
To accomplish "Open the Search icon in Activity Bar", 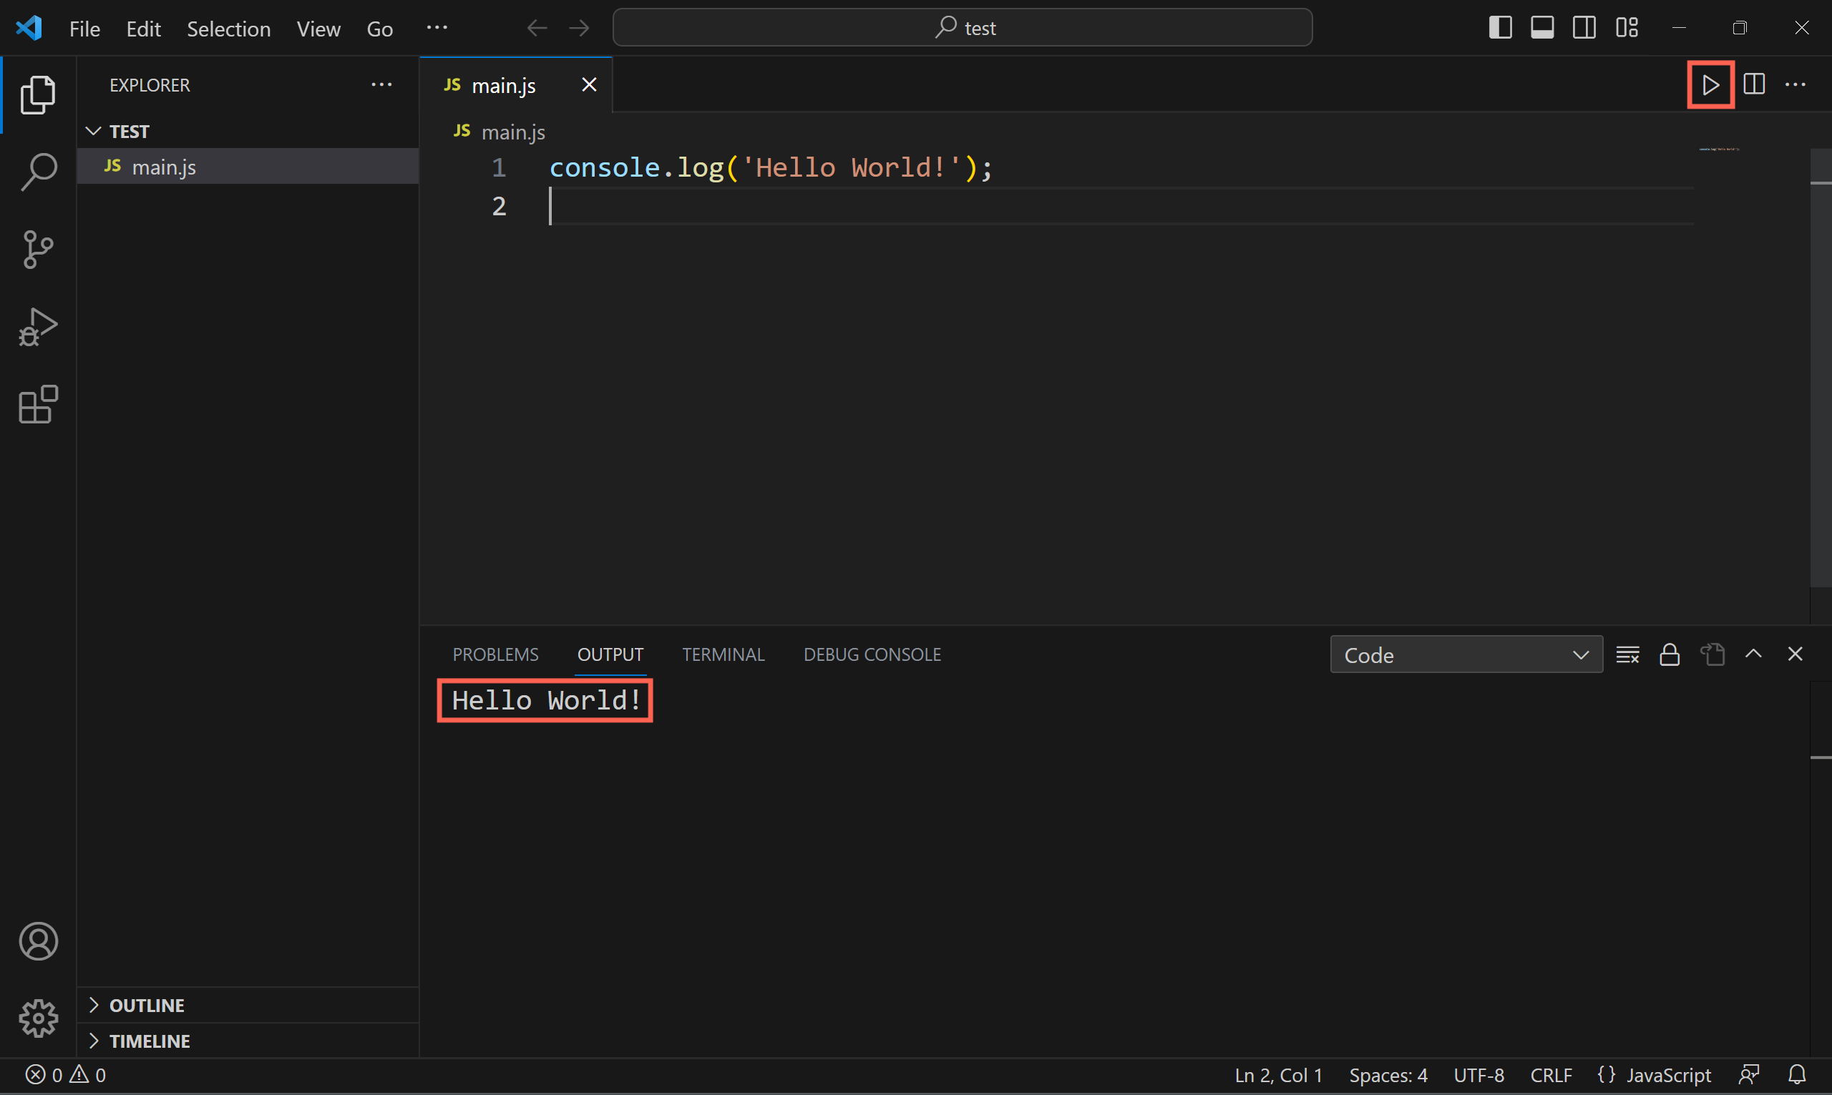I will point(39,171).
